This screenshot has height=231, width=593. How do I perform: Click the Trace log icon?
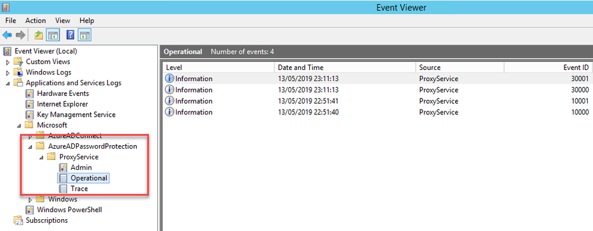click(x=63, y=188)
